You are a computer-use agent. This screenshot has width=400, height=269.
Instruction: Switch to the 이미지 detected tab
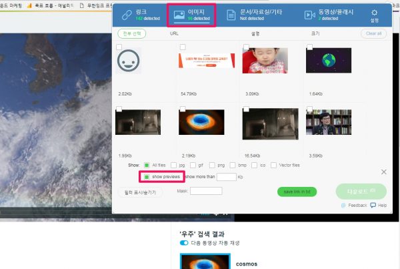[x=192, y=15]
